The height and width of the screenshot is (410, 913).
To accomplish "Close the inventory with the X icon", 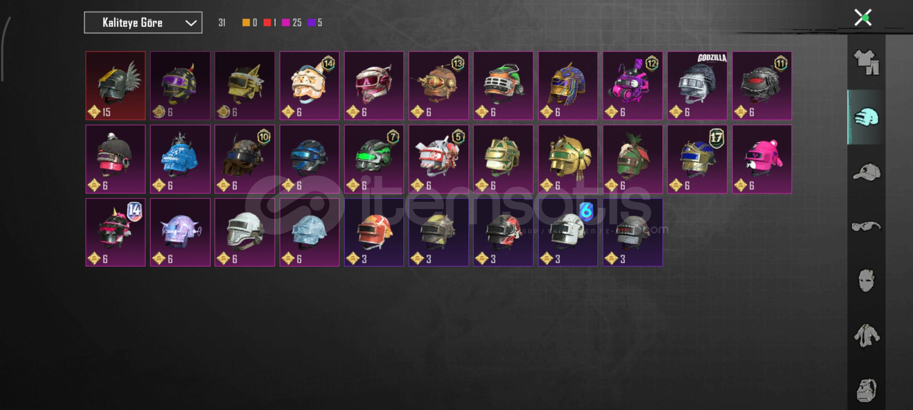I will coord(863,17).
